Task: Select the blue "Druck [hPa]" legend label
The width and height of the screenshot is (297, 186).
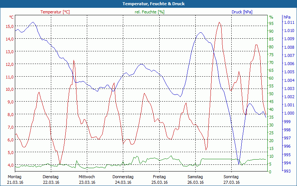Action: pos(242,12)
